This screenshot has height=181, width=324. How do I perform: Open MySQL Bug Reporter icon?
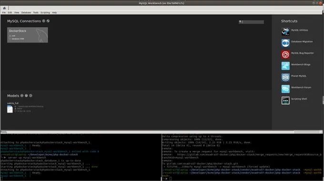285,55
